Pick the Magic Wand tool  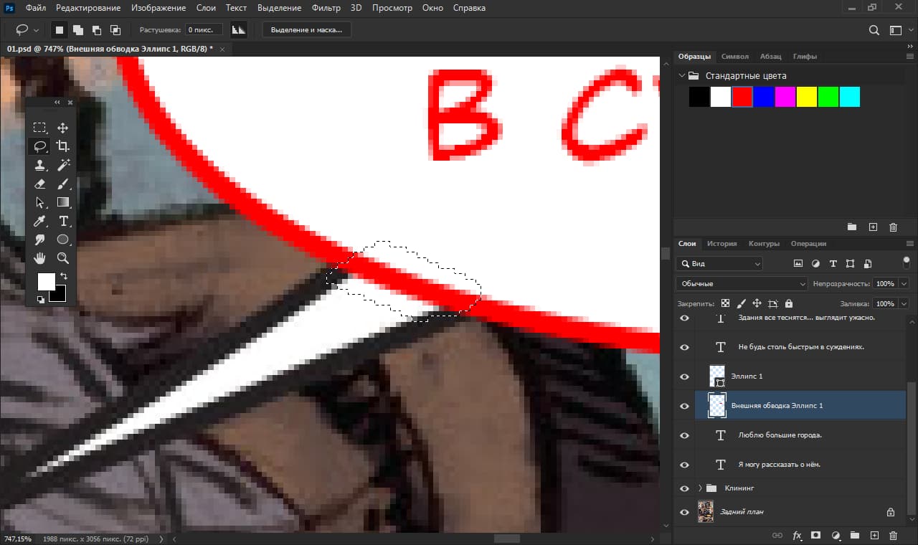pyautogui.click(x=63, y=165)
